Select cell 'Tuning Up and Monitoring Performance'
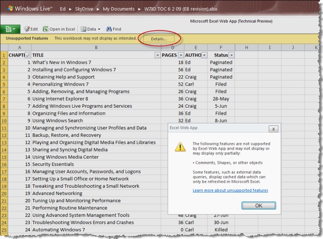The width and height of the screenshot is (323, 239). [96, 201]
